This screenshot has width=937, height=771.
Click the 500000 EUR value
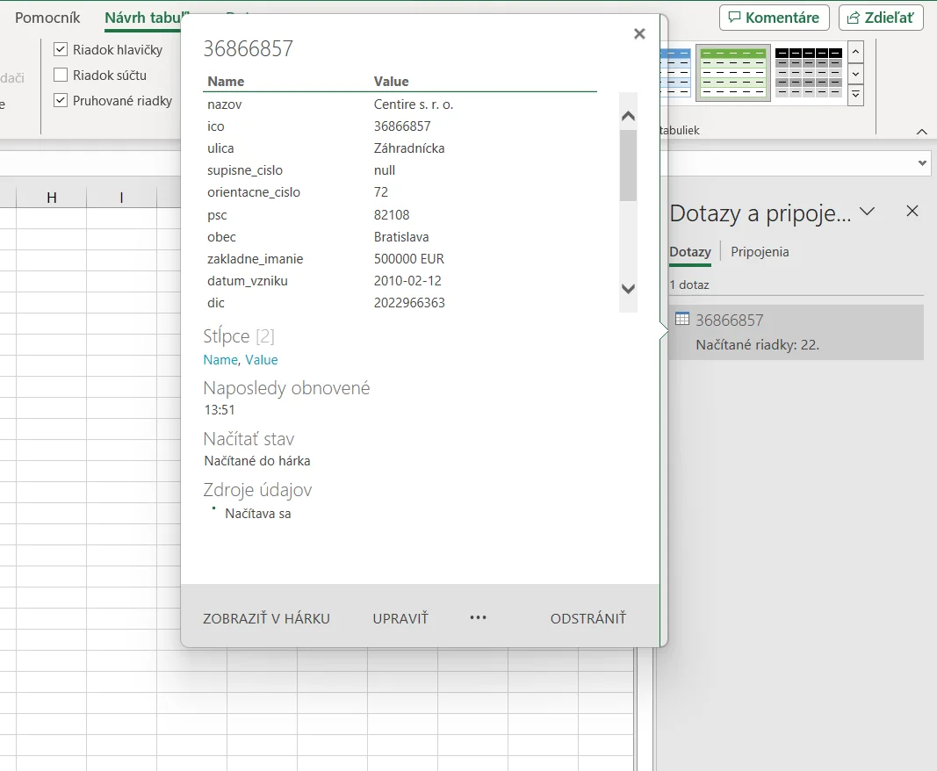tap(409, 259)
